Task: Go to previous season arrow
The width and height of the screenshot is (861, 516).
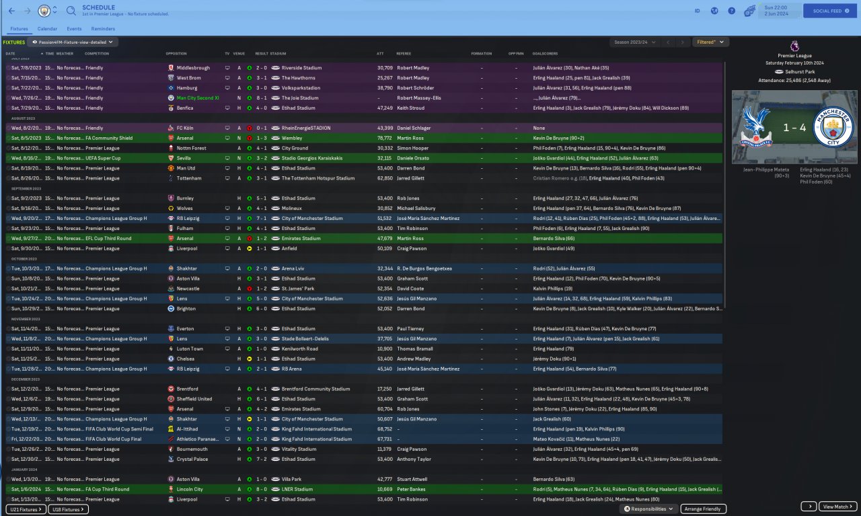Action: [x=667, y=42]
